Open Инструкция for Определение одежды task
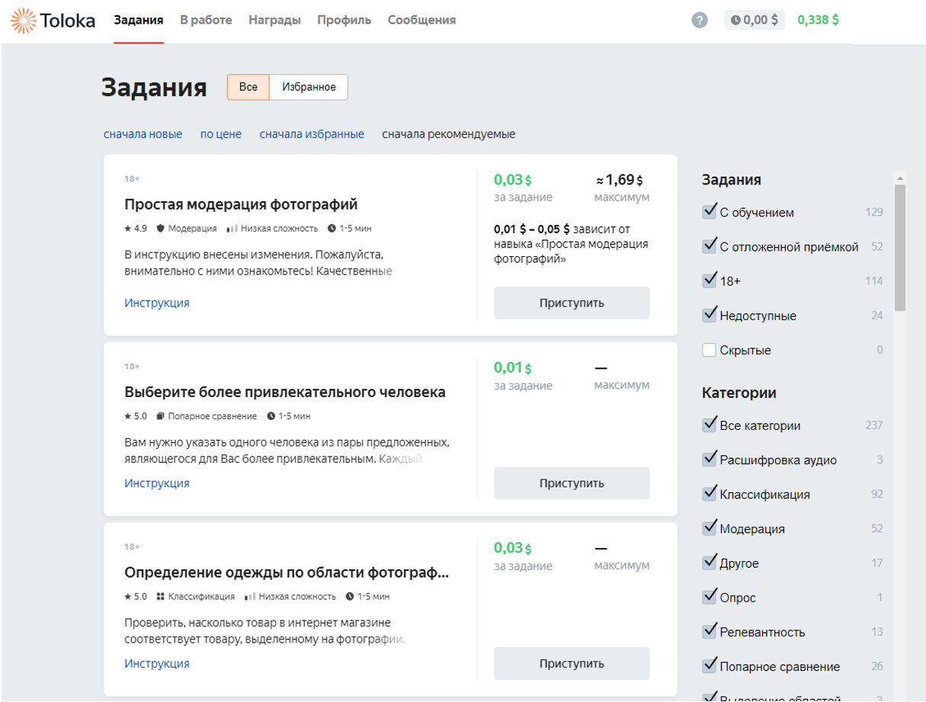This screenshot has width=926, height=702. [157, 664]
